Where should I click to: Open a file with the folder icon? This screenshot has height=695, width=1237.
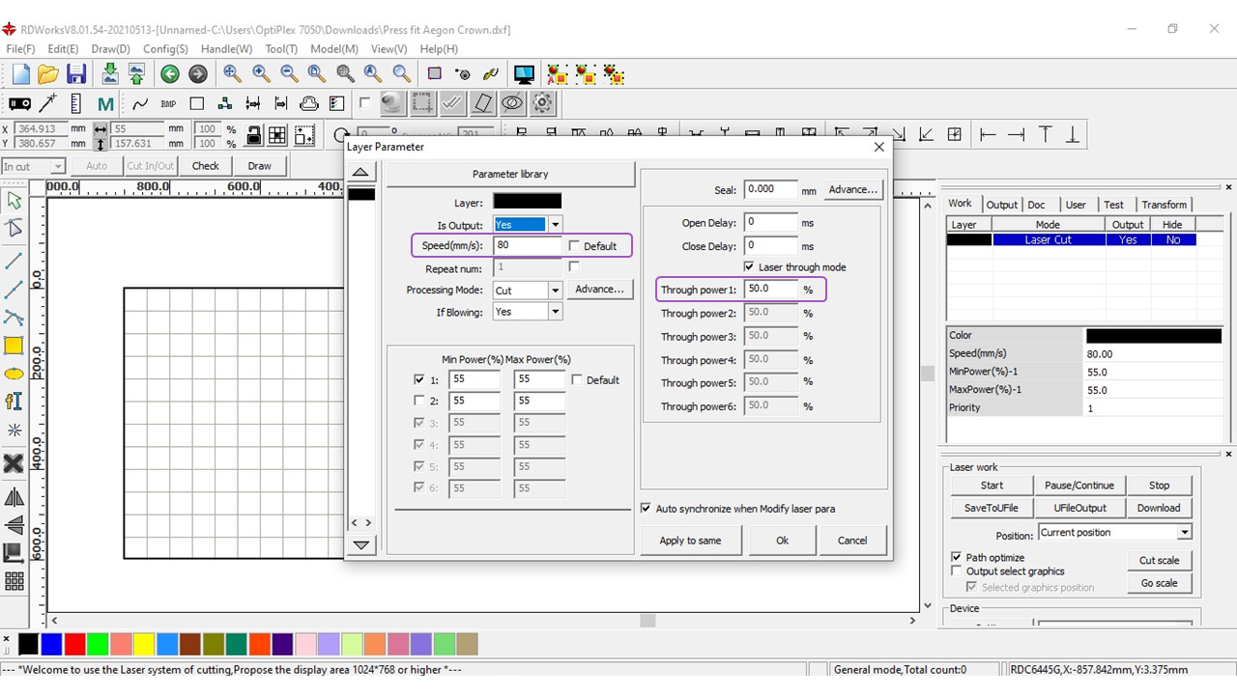[48, 74]
